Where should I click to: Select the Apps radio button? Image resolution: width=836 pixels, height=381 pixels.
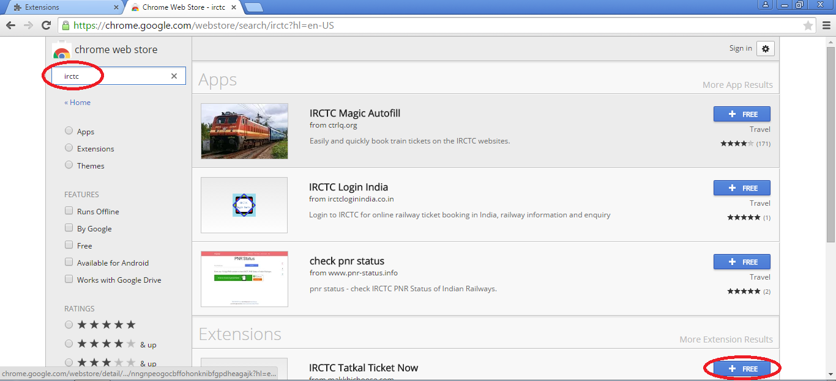tap(69, 131)
